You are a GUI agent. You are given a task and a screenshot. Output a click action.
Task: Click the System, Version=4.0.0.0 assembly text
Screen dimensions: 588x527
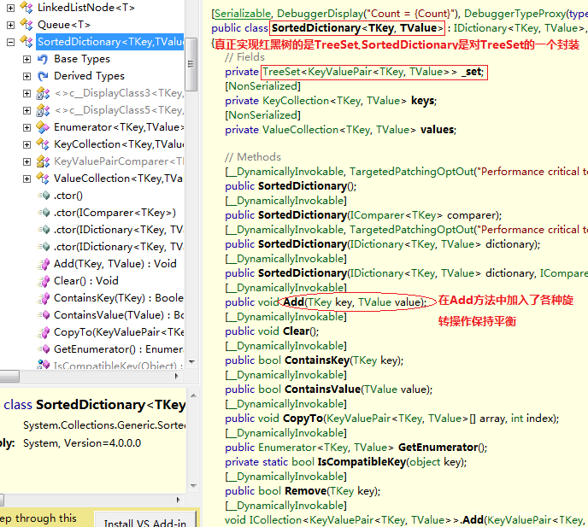82,443
